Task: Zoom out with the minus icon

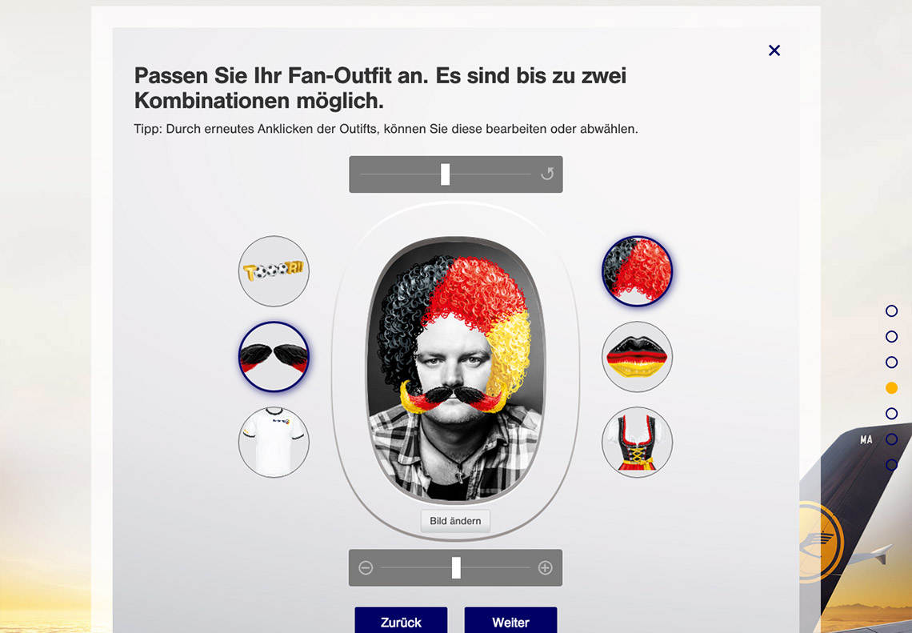Action: click(x=366, y=568)
